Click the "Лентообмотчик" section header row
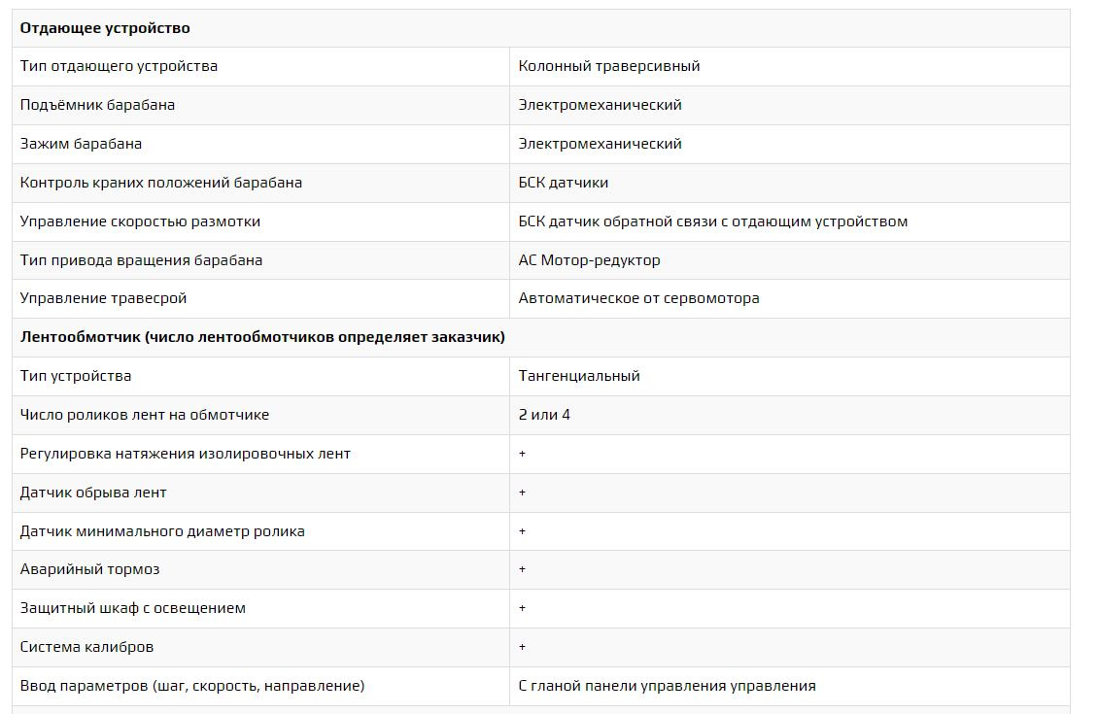Image resolution: width=1099 pixels, height=714 pixels. 262,337
